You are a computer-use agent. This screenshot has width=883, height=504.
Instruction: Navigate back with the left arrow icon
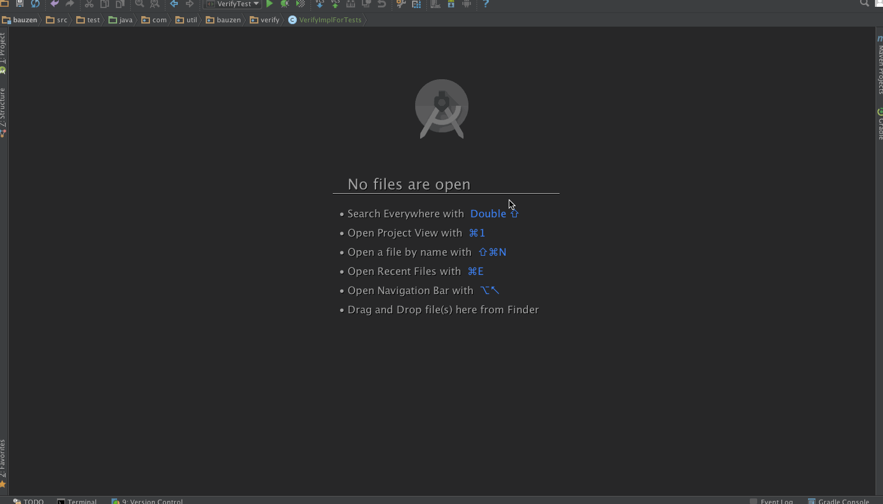point(174,4)
